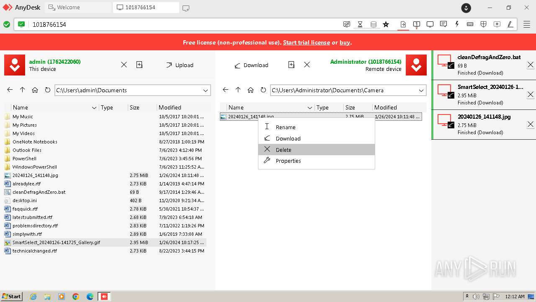Dismiss cleanDefragAndZero.bat transfer entry
The width and height of the screenshot is (536, 302).
click(530, 65)
